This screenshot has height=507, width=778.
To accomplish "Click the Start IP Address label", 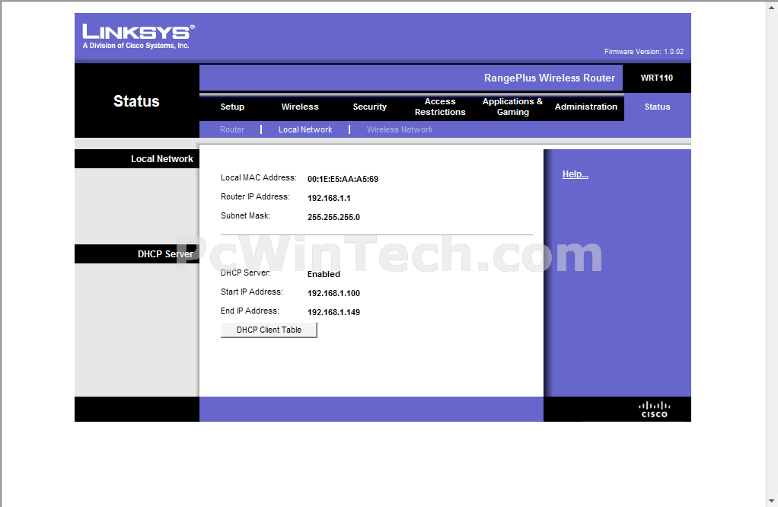I will 251,292.
